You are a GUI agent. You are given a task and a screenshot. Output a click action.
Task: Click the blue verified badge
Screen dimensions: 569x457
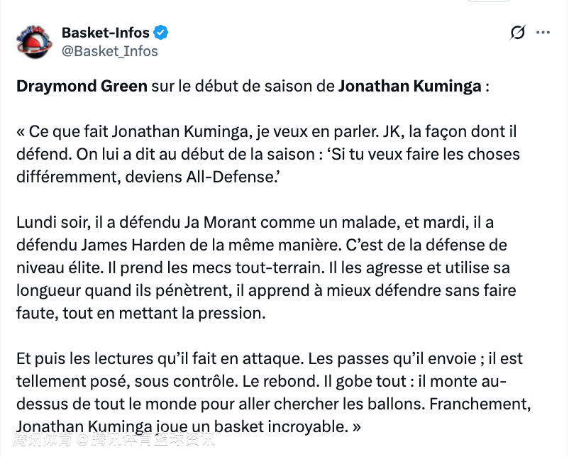(x=162, y=33)
